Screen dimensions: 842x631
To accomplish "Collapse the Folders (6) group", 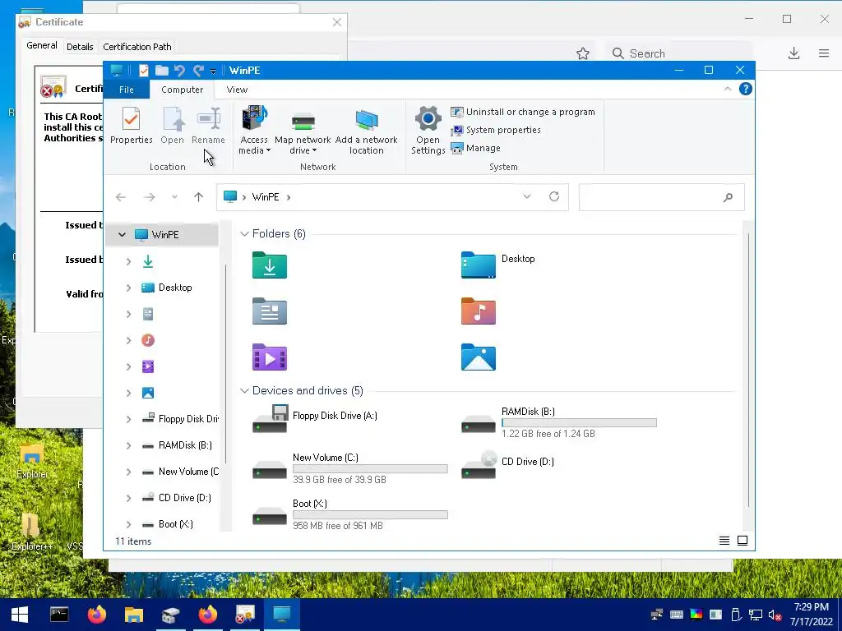I will [x=244, y=233].
